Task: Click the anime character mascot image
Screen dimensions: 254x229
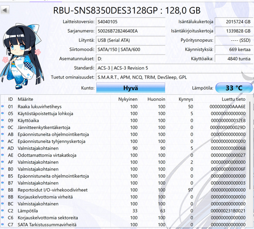Action: click(22, 56)
